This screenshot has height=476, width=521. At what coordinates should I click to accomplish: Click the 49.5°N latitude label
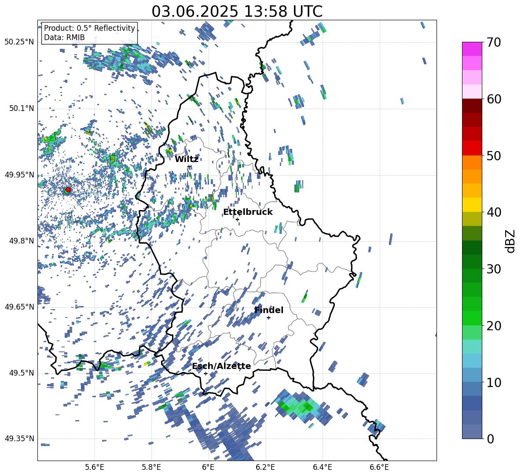[x=21, y=373]
